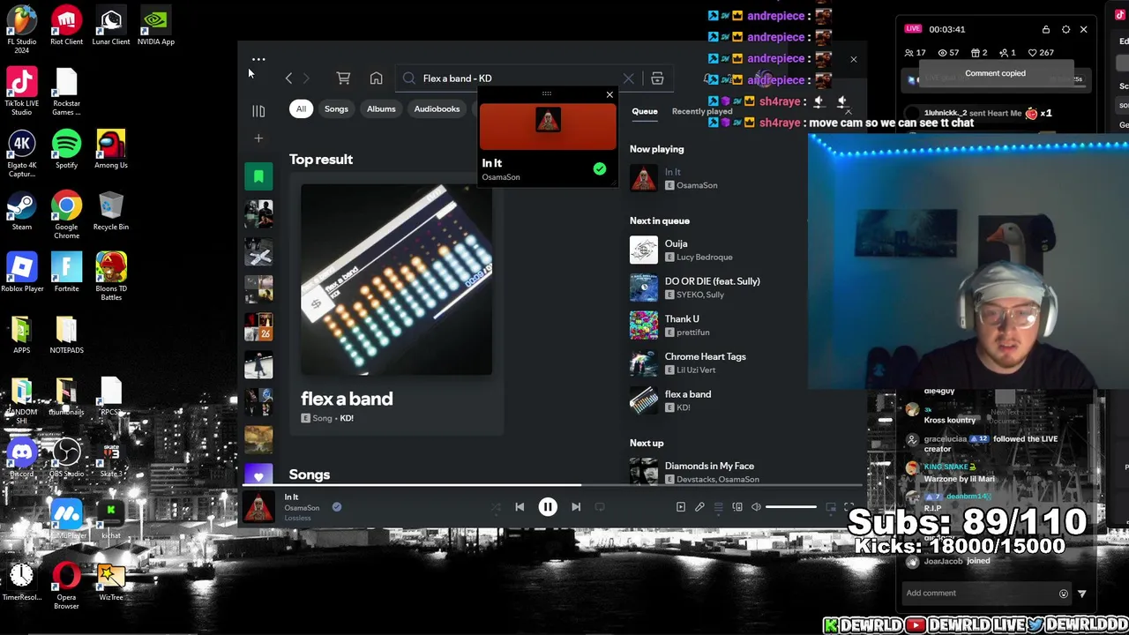
Task: Go back in Spotify navigation
Action: click(x=288, y=78)
